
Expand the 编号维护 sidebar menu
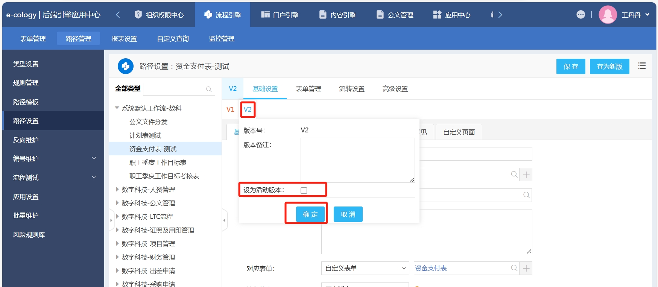pos(94,158)
